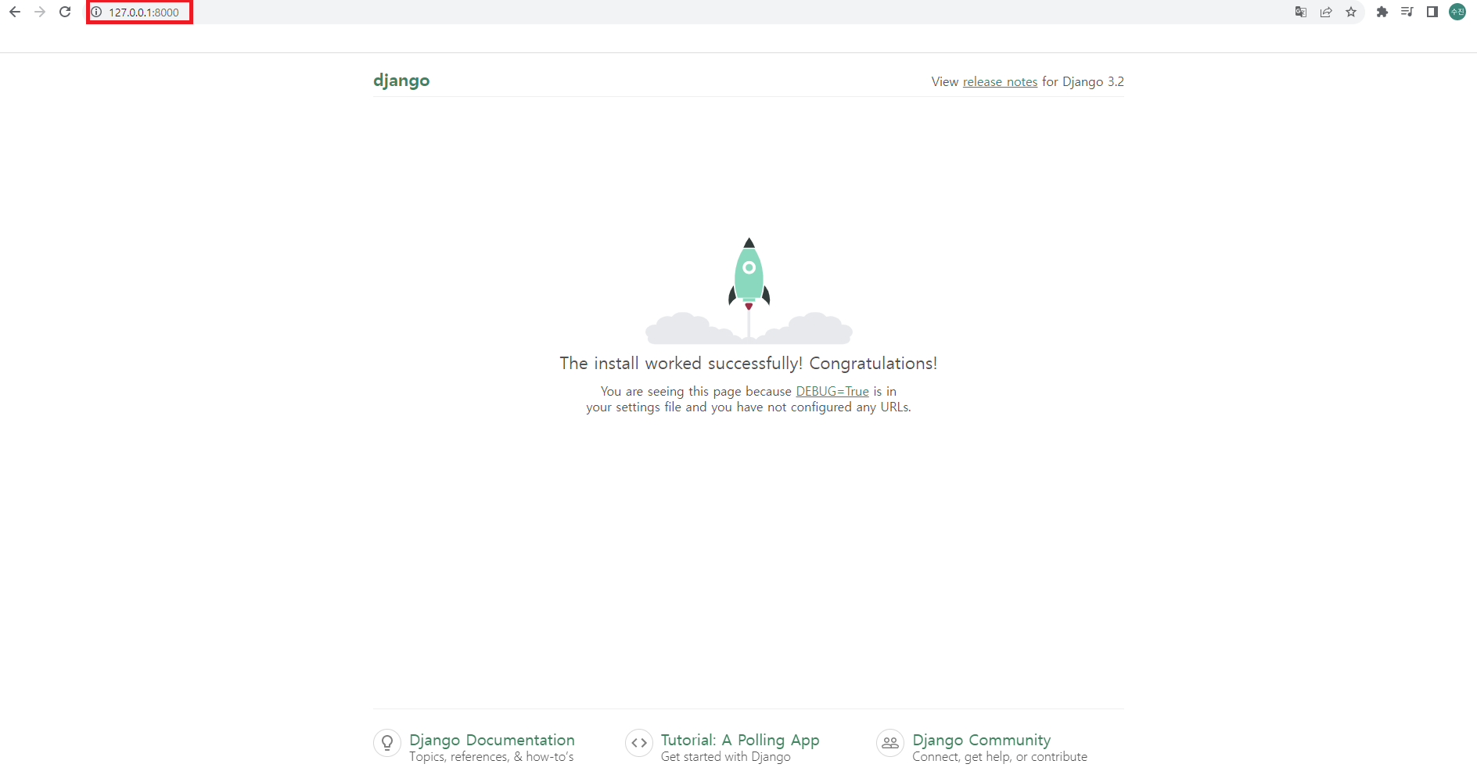
Task: Click 'Topics, references, & how-to's' text
Action: [491, 757]
